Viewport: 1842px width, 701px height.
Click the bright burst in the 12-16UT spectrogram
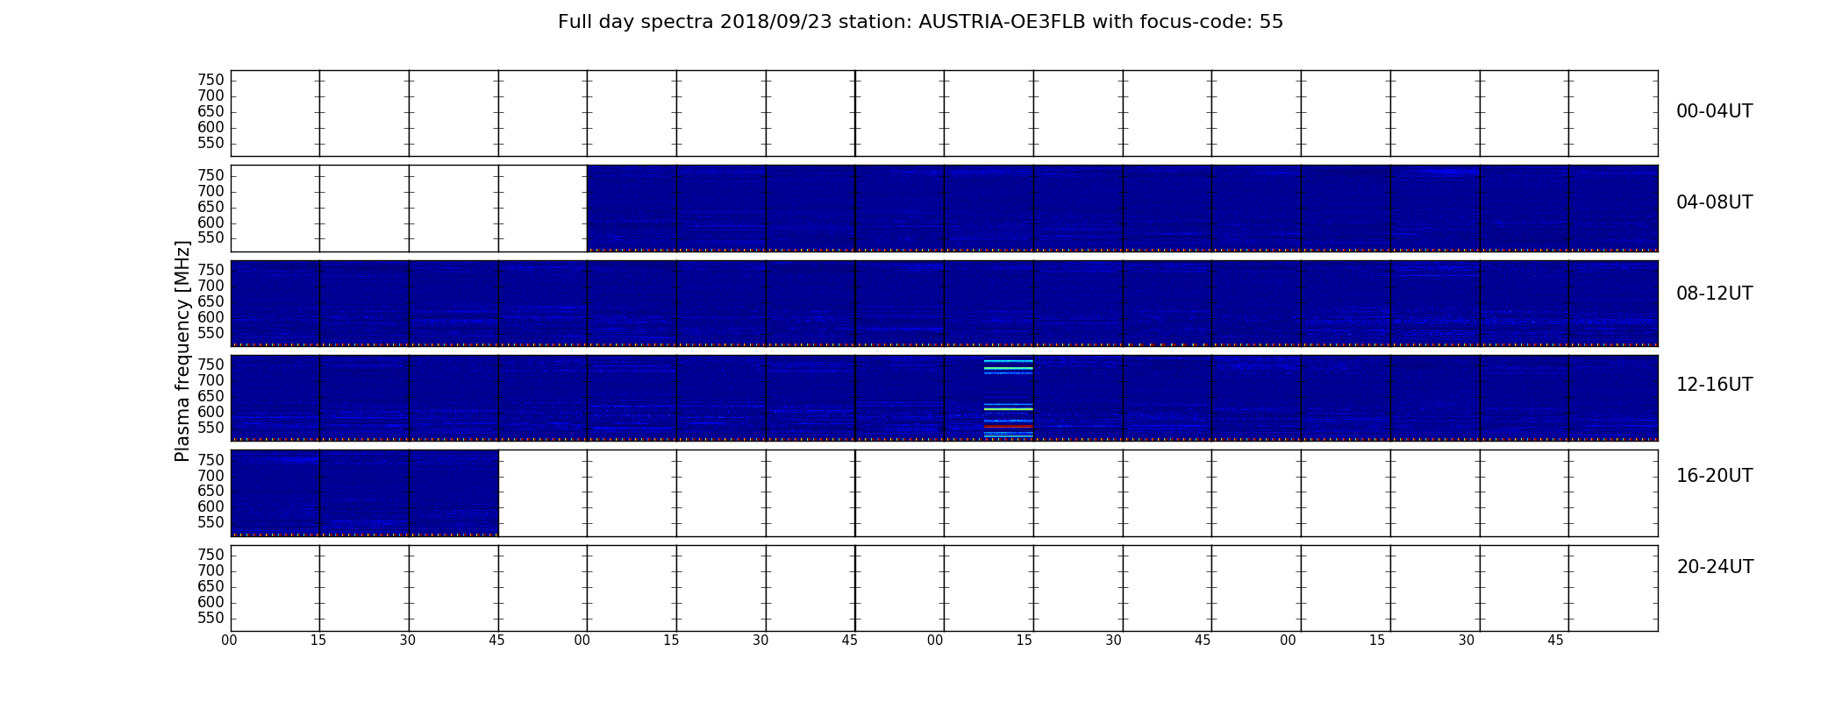[1008, 398]
